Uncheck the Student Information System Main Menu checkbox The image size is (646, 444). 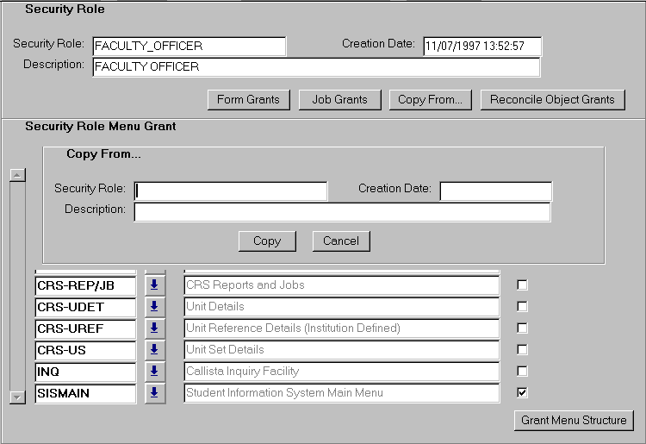(x=522, y=393)
